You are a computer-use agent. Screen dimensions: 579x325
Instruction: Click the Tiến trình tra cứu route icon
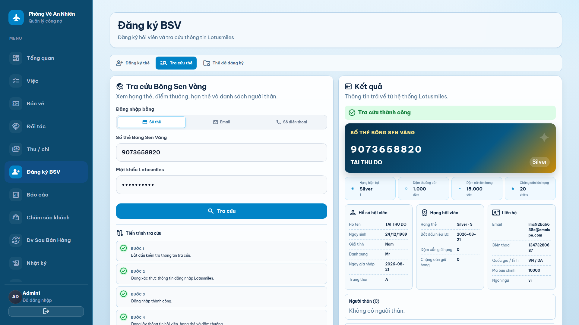point(120,233)
